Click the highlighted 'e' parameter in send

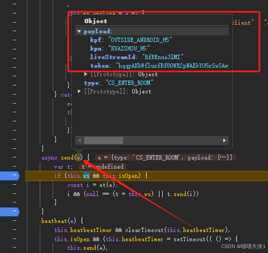tap(78, 157)
